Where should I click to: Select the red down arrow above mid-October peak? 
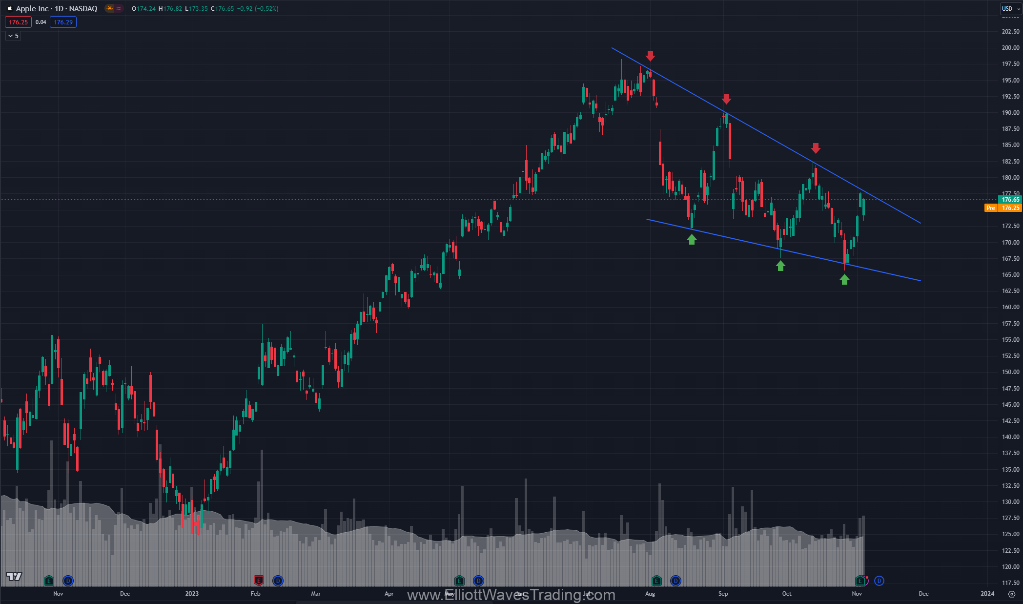coord(816,148)
